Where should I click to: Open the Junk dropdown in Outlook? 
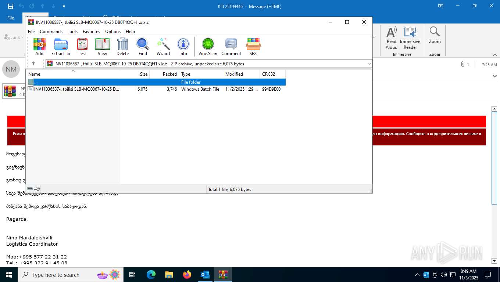tap(22, 37)
